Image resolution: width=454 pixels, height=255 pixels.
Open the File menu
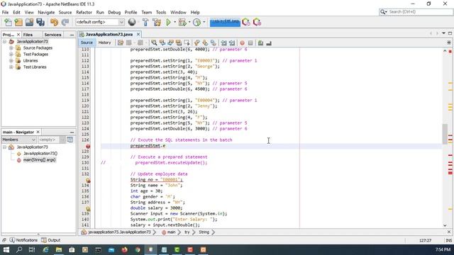pyautogui.click(x=5, y=13)
